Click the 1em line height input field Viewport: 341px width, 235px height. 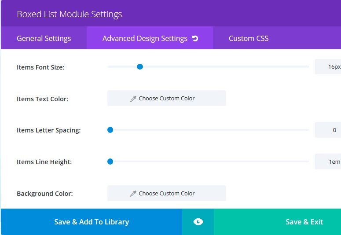pos(328,162)
